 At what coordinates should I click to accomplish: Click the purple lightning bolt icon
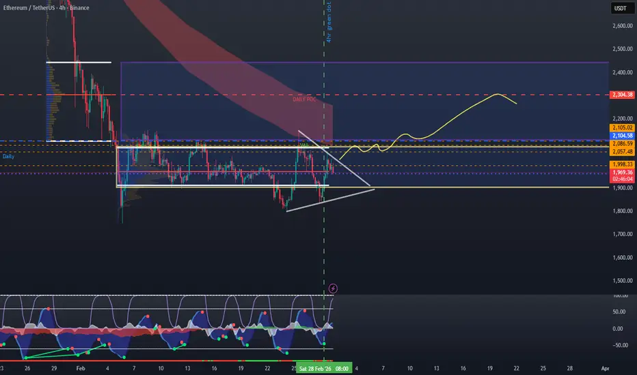[x=333, y=288]
